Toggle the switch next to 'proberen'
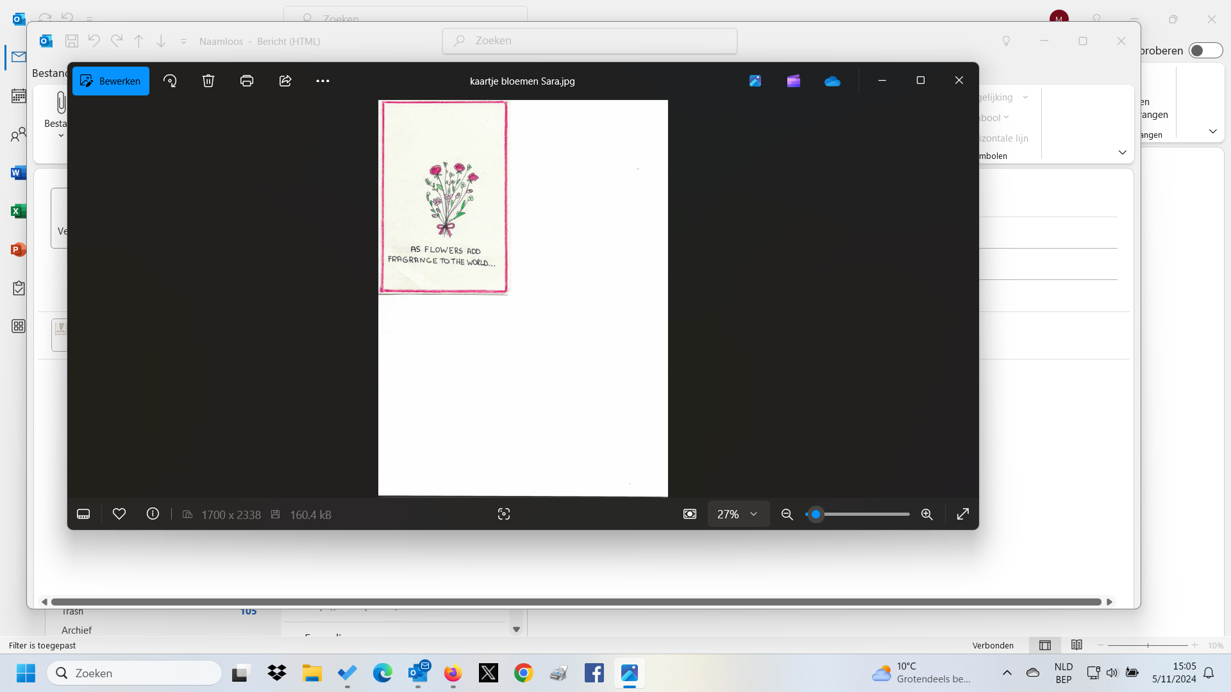 pos(1205,51)
